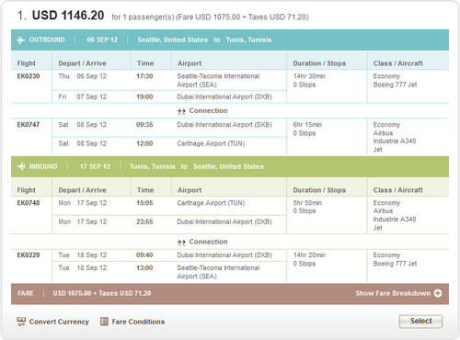Click the arrival time 12:50
Image resolution: width=460 pixels, height=340 pixels.
coord(144,143)
